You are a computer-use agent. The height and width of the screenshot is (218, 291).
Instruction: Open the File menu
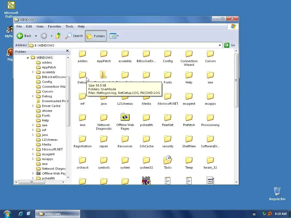[x=19, y=26]
